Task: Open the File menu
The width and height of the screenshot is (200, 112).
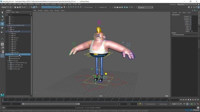Action: [x=2, y=4]
